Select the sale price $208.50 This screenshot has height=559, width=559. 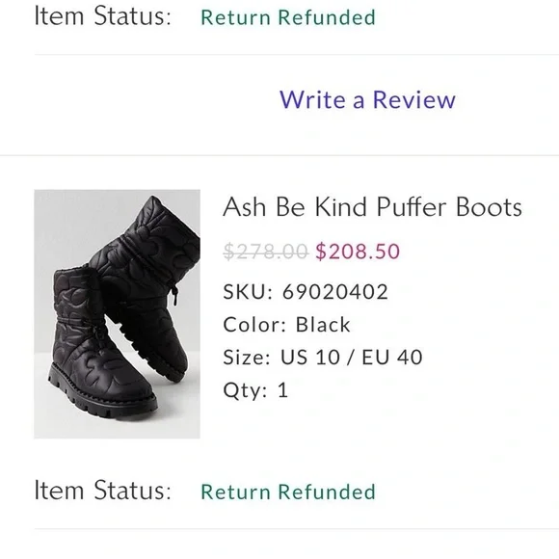(358, 251)
